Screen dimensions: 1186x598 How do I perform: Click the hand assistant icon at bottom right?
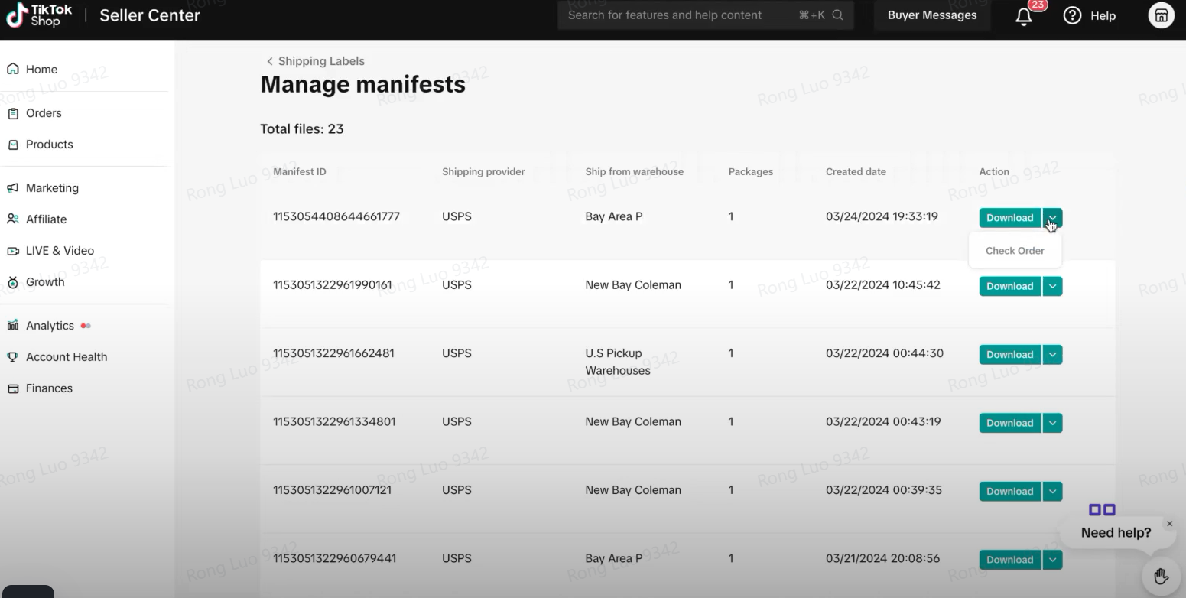click(x=1161, y=576)
